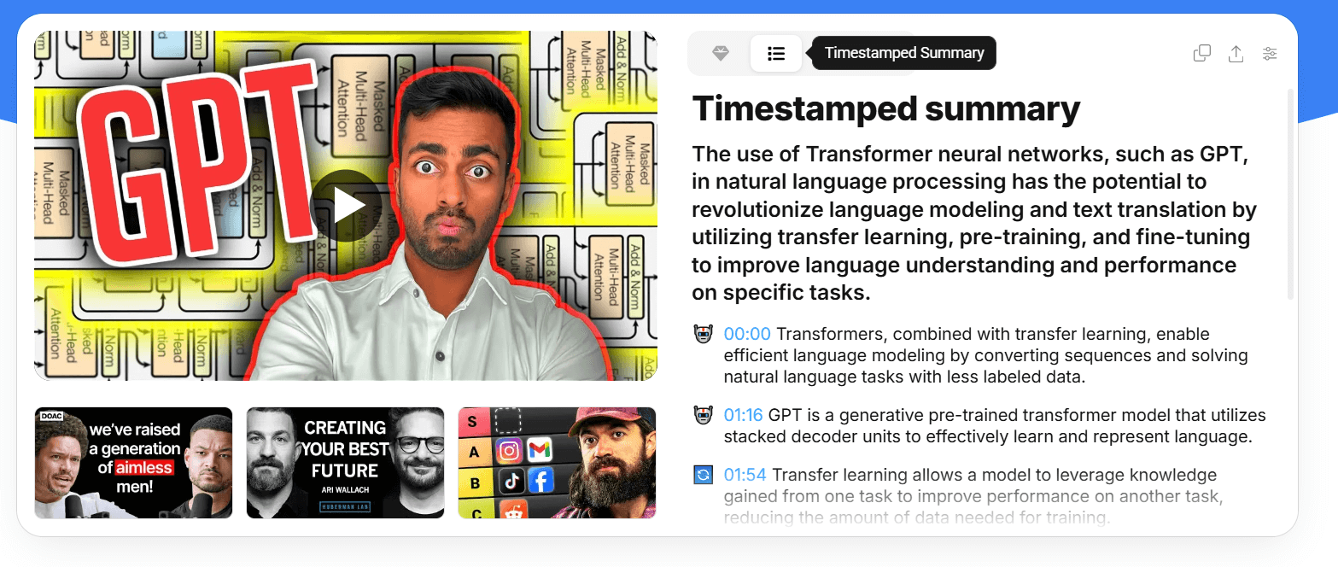This screenshot has height=567, width=1338.
Task: Click the robot icon beside the 01:16 entry
Action: [702, 414]
